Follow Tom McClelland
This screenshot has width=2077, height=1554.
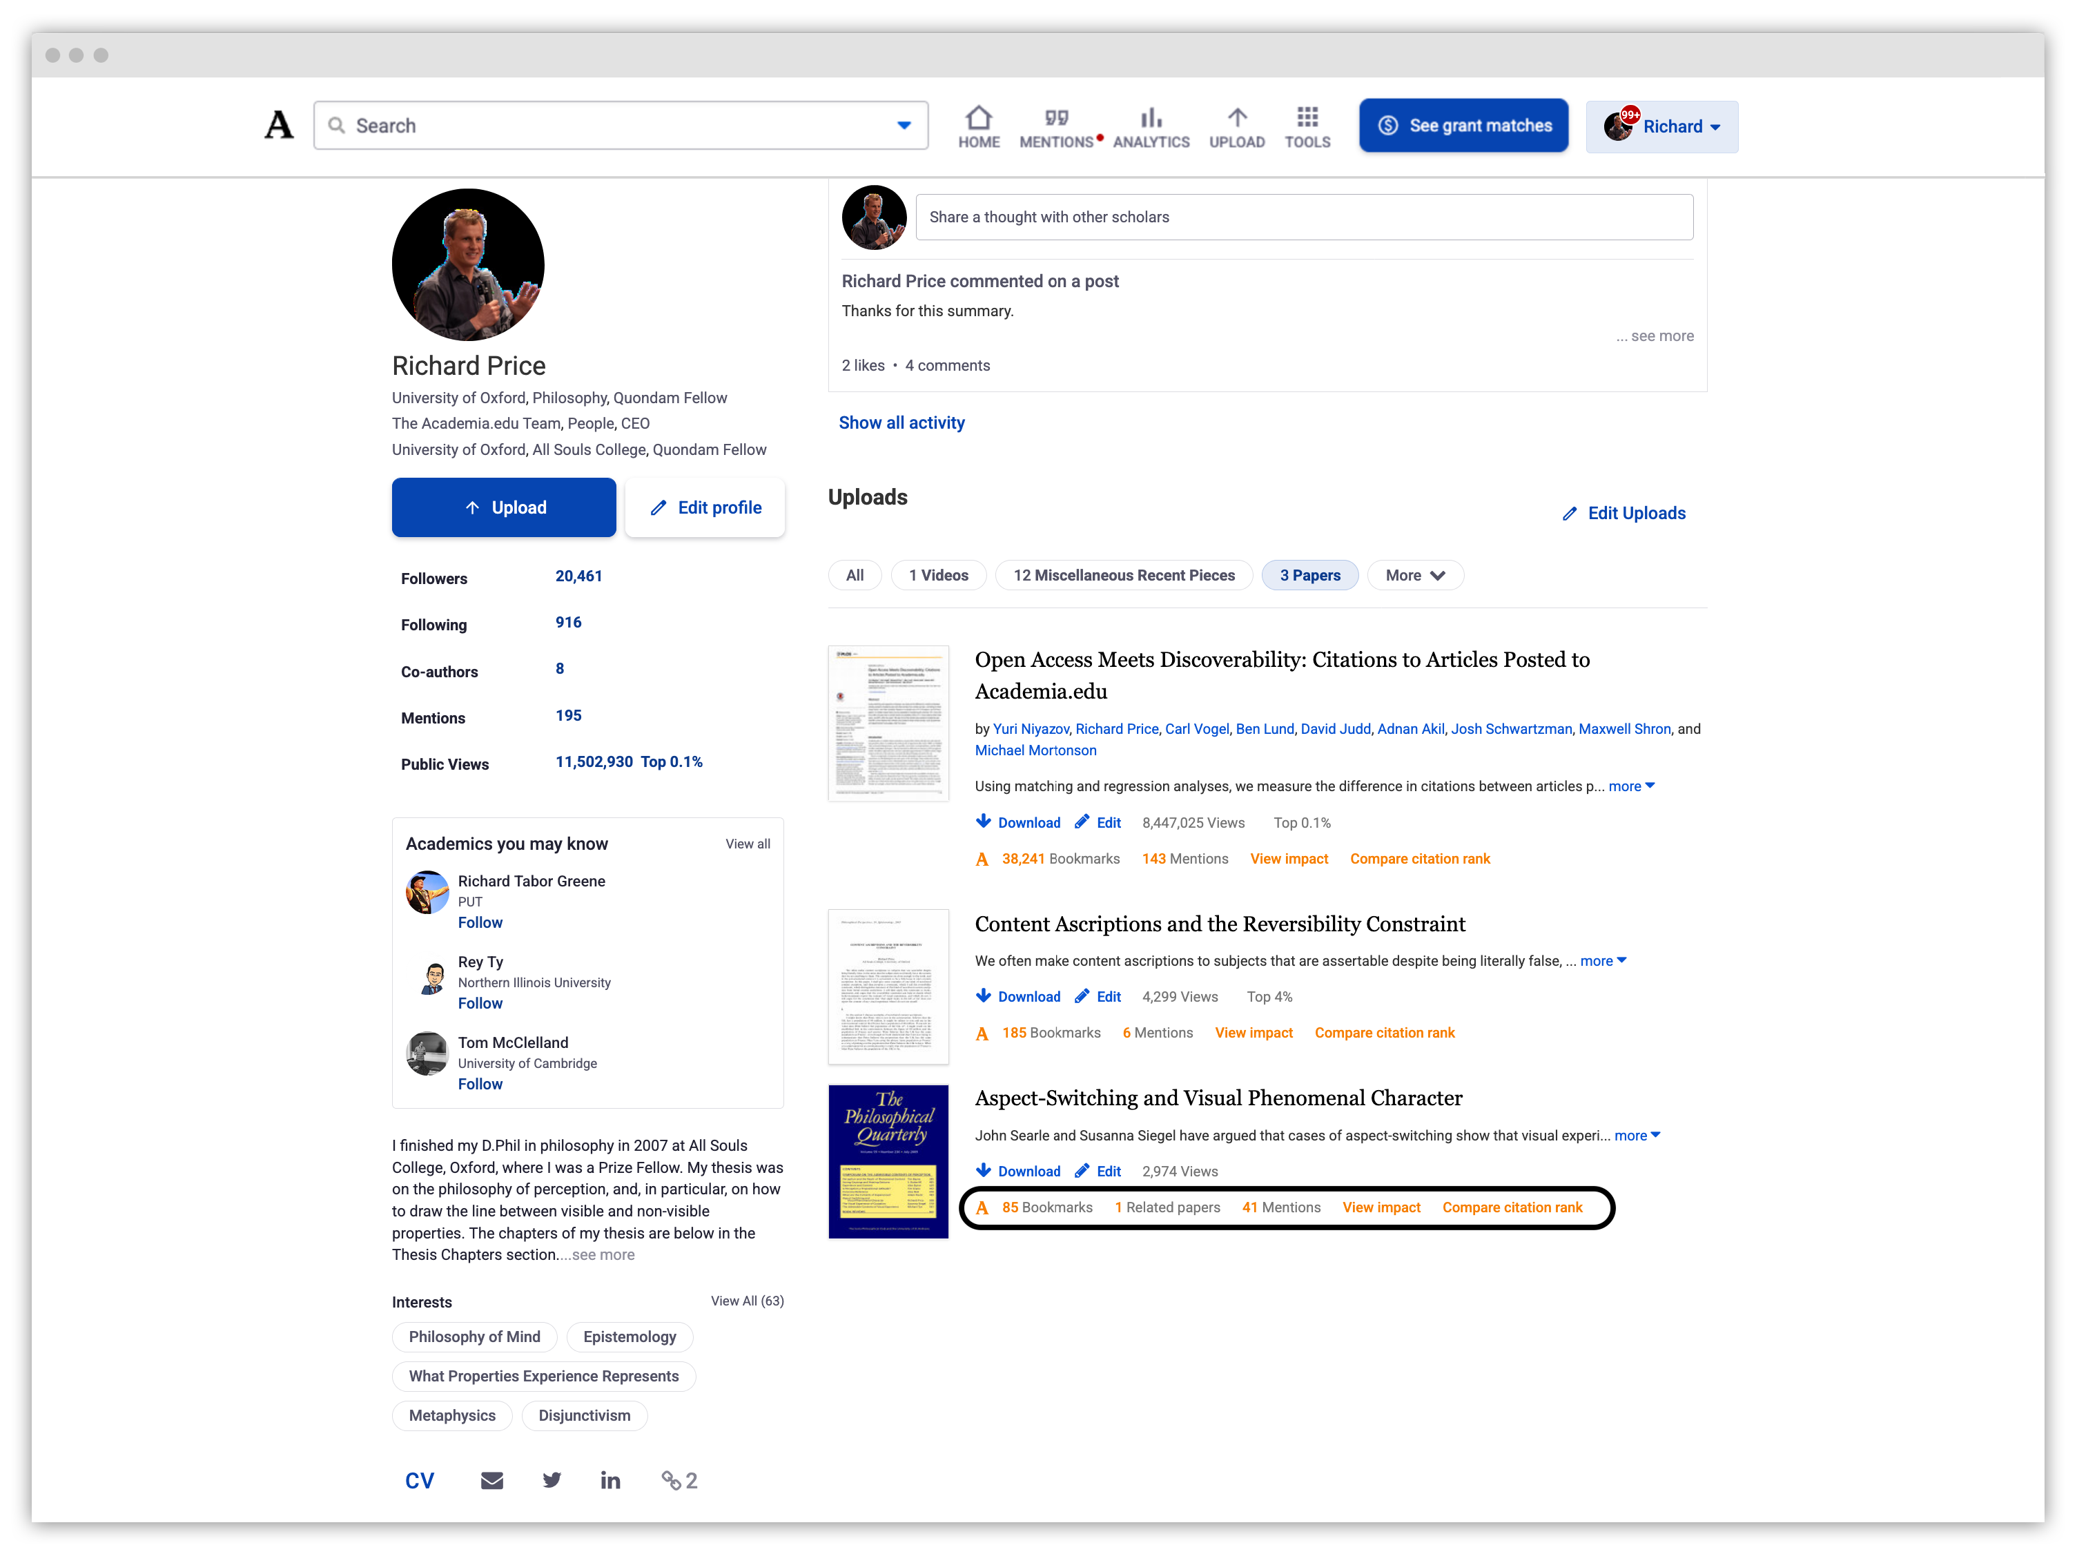pyautogui.click(x=480, y=1084)
